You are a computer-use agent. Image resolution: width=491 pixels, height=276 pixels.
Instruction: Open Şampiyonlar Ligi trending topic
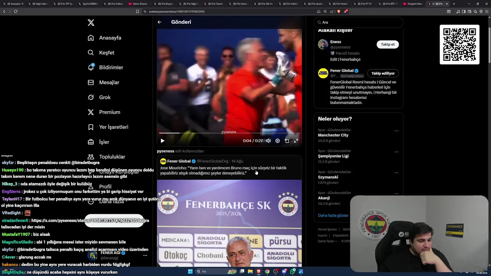tap(333, 156)
